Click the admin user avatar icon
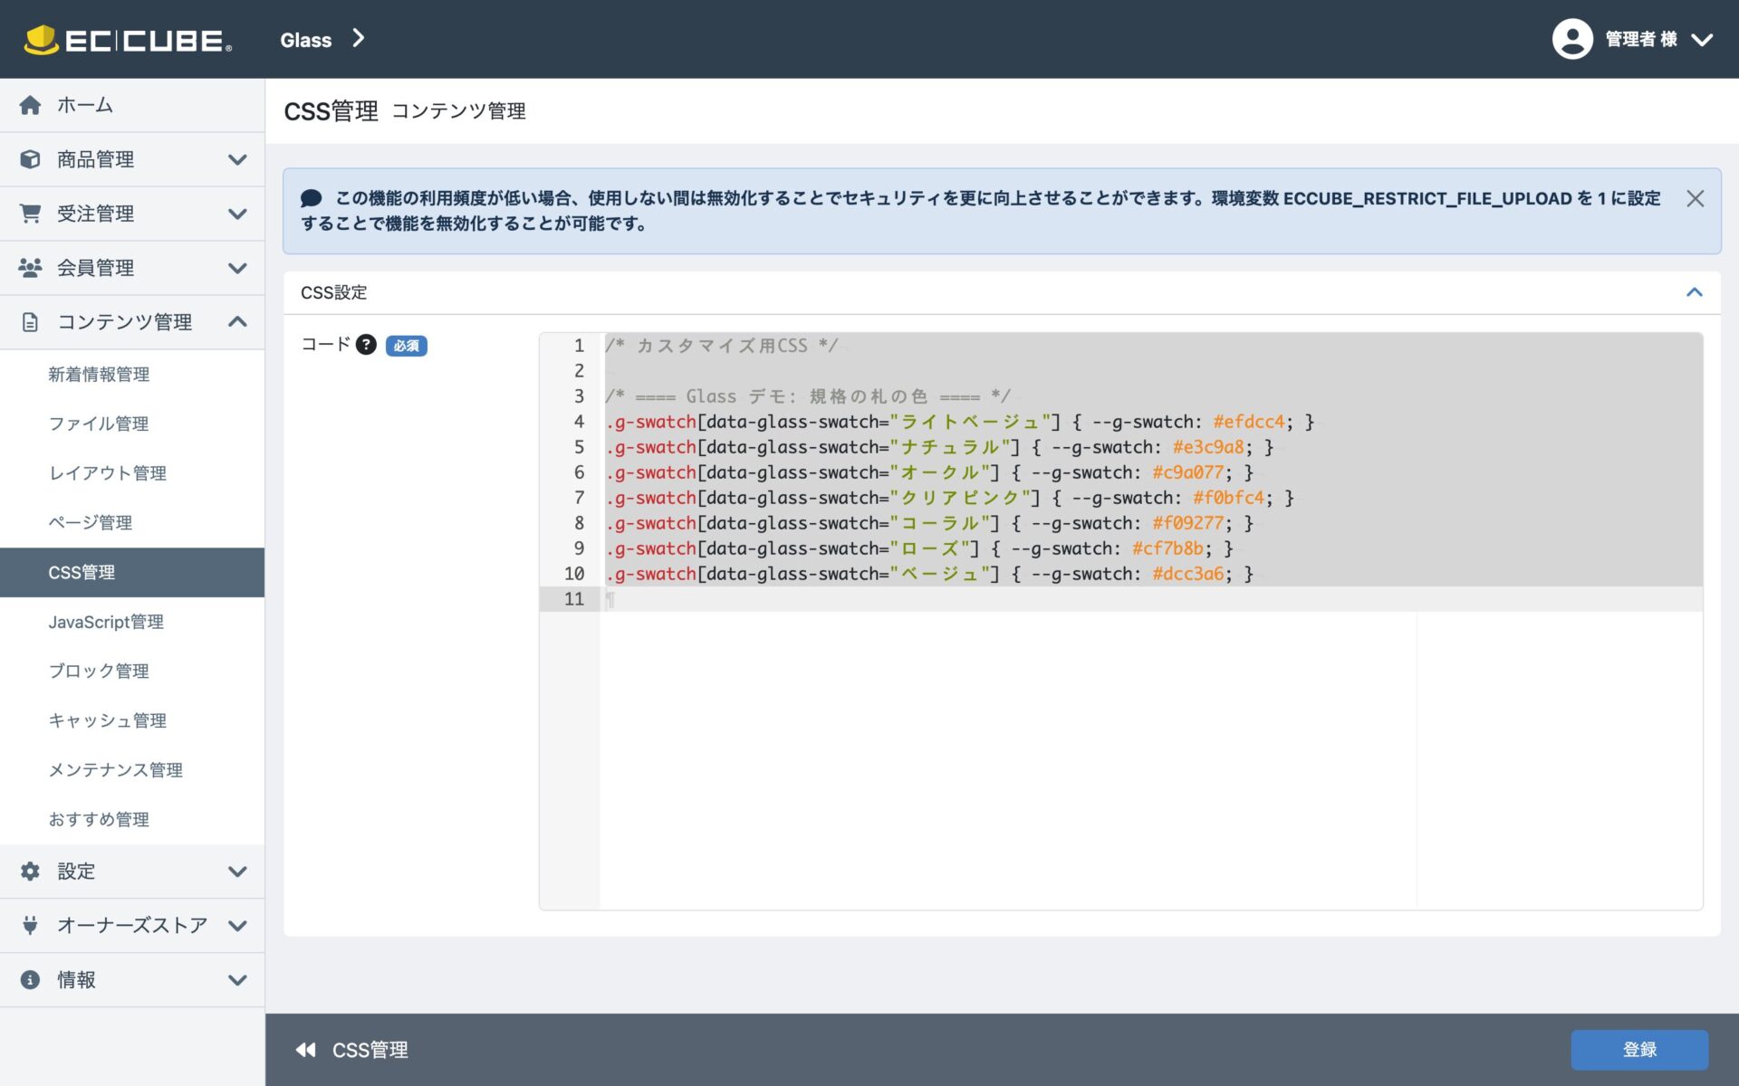The image size is (1739, 1086). coord(1572,39)
